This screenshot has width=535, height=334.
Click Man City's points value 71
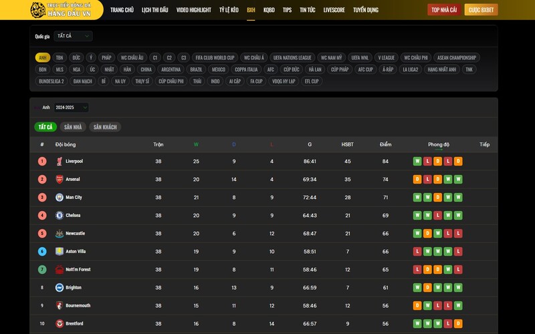pos(386,197)
